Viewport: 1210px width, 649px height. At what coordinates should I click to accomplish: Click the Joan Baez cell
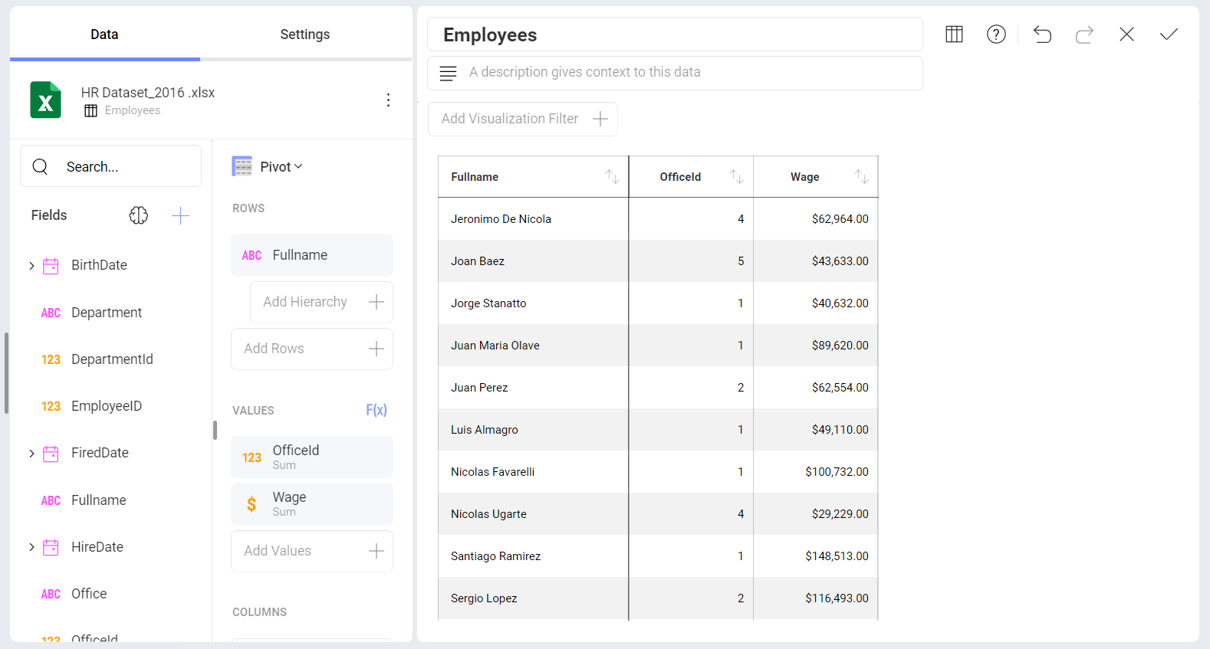[533, 261]
